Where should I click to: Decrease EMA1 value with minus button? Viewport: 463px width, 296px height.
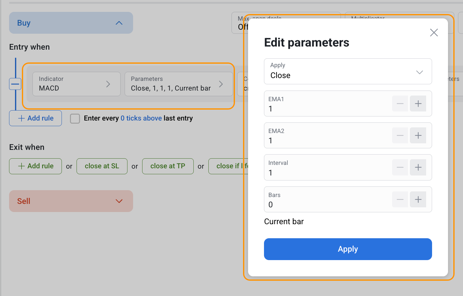tap(400, 104)
